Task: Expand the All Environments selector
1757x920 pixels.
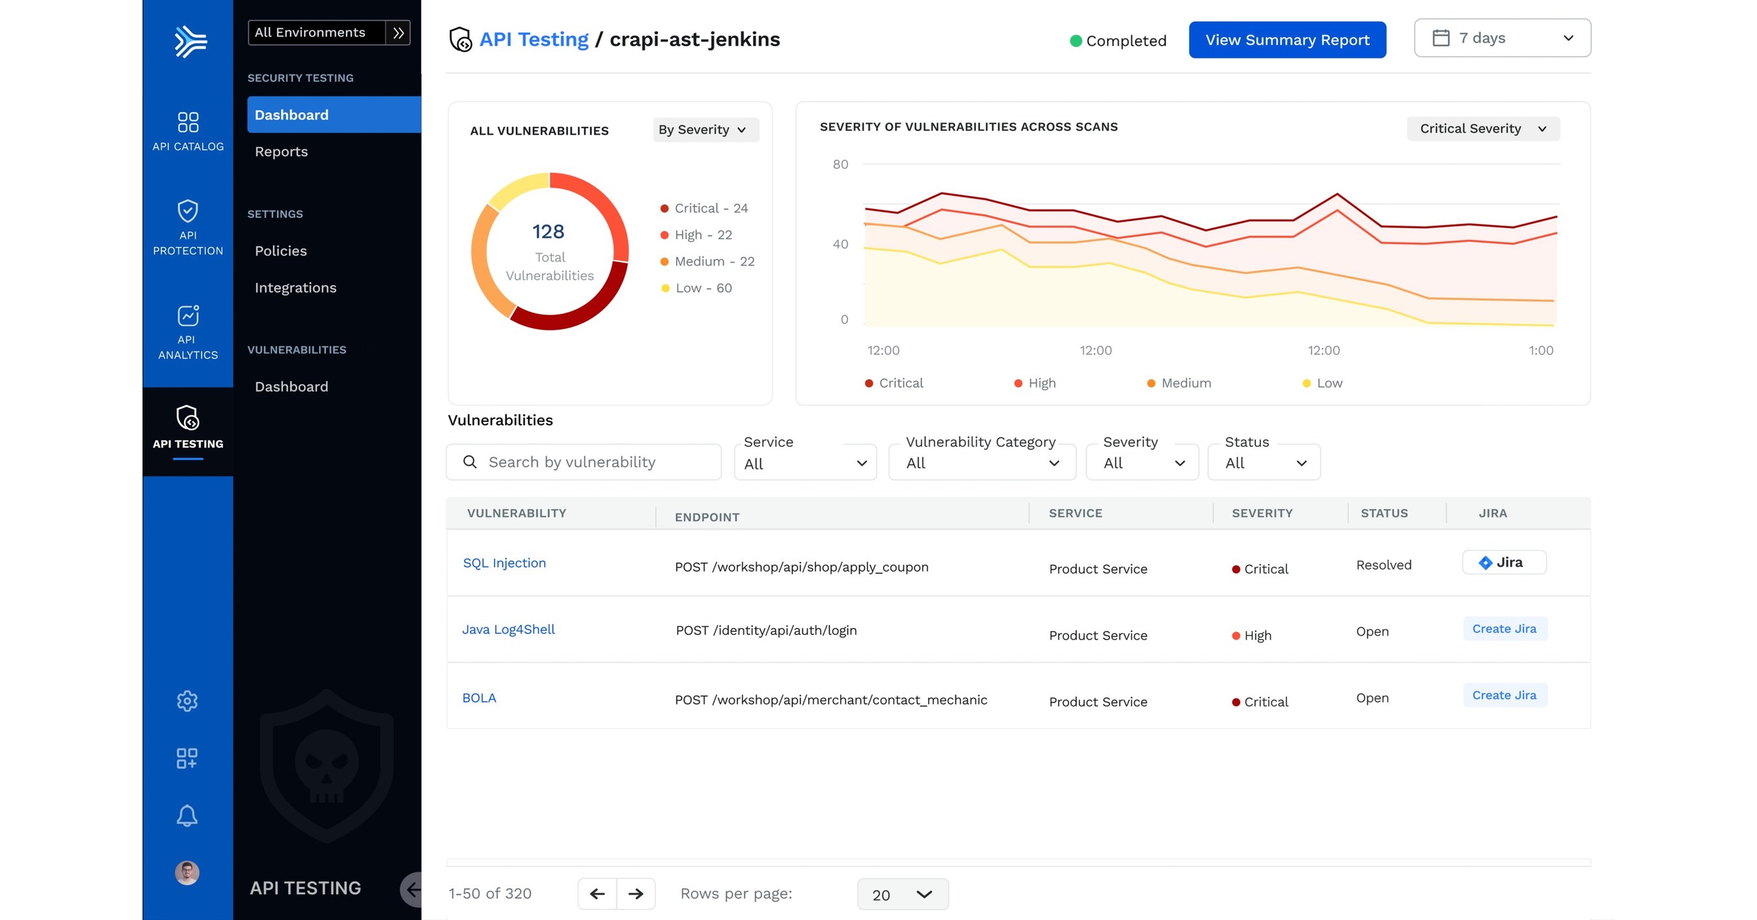Action: tap(318, 32)
